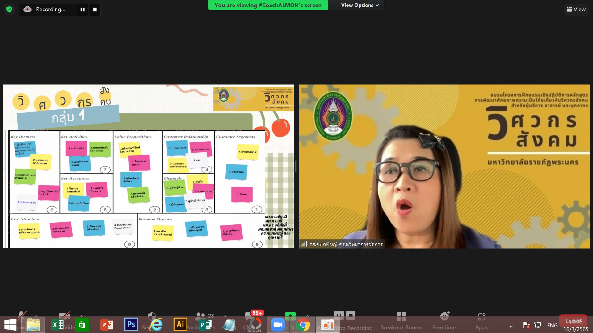Open Participants panel showing 28
Screen dimensions: 593x333
pyautogui.click(x=204, y=316)
